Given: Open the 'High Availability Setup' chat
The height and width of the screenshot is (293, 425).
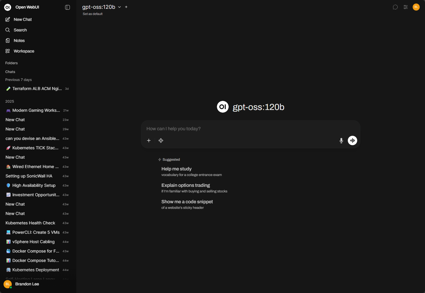Looking at the screenshot, I should [x=37, y=185].
